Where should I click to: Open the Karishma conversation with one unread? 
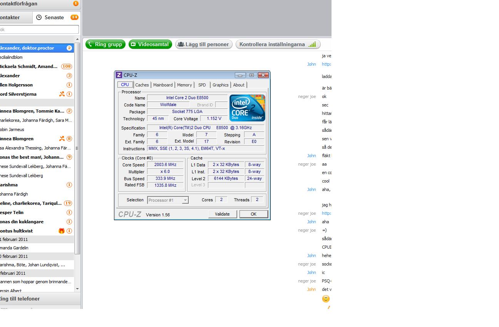coord(37,185)
